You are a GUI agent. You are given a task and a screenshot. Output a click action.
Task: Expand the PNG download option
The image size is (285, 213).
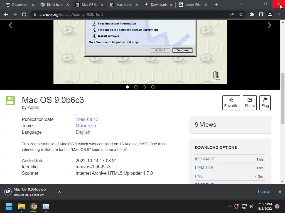click(199, 176)
